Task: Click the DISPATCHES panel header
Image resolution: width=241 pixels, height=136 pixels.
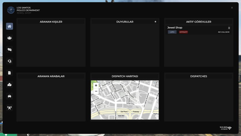Action: [x=199, y=76]
